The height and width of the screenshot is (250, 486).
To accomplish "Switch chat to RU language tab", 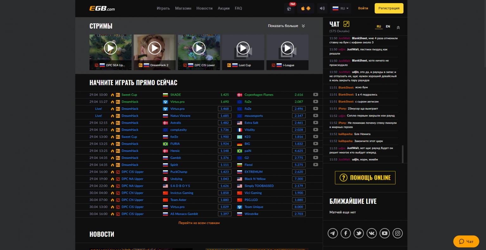I will pos(379,27).
